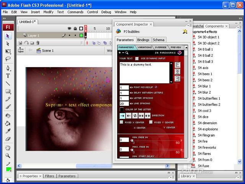Activate the Hand tool
The height and width of the screenshot is (184, 245).
(8, 148)
